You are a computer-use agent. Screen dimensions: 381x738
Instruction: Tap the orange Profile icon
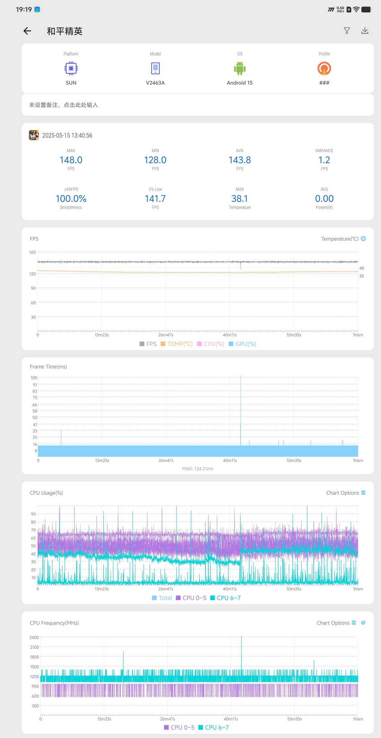pyautogui.click(x=324, y=68)
